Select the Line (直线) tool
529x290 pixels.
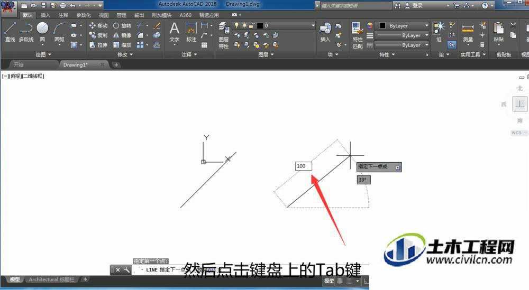point(10,32)
